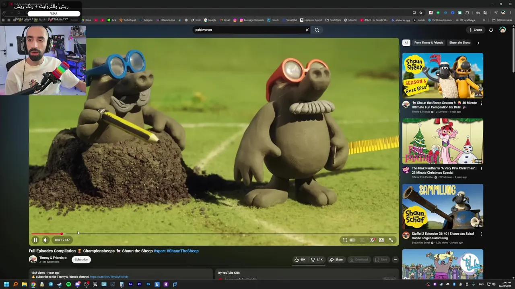The image size is (515, 289).
Task: Open Spotify from taskbar
Action: tap(68, 284)
